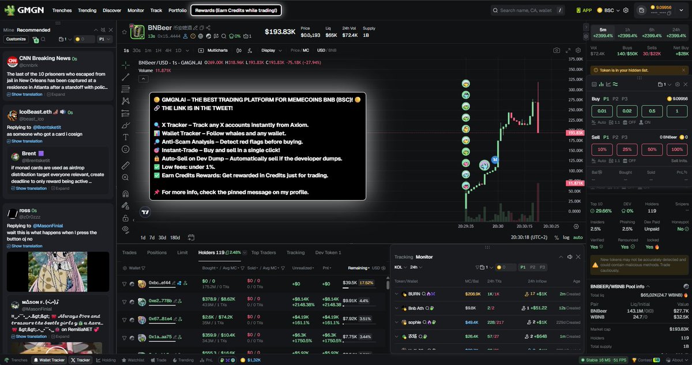Expand the BURN token row

coord(397,294)
